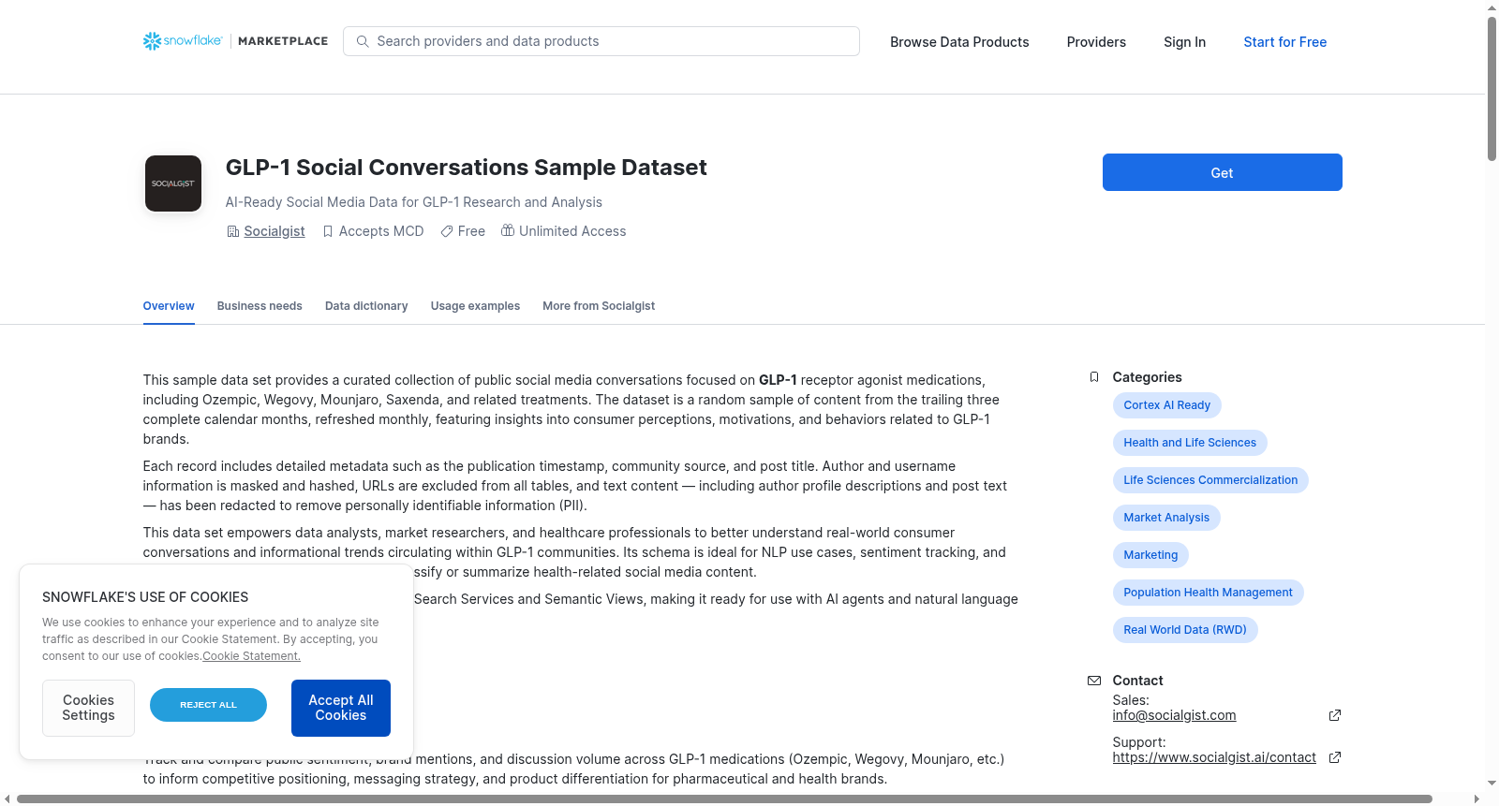Select the Real World Data (RWD) category
This screenshot has height=806, width=1499.
click(x=1185, y=630)
